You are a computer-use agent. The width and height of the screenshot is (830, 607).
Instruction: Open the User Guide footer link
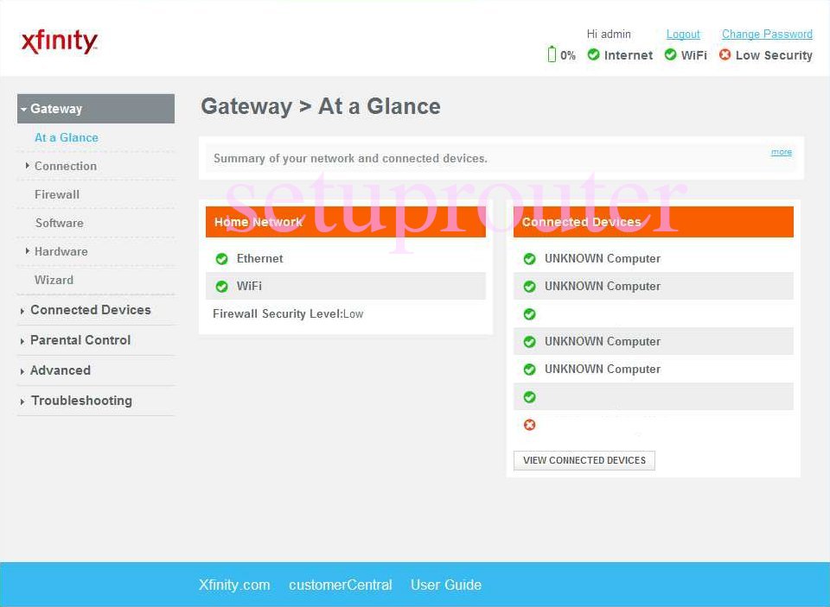point(446,585)
